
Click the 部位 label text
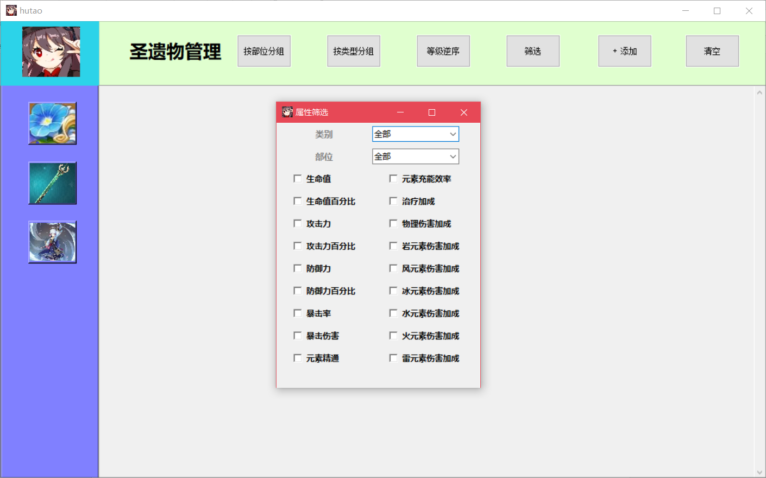pyautogui.click(x=324, y=156)
